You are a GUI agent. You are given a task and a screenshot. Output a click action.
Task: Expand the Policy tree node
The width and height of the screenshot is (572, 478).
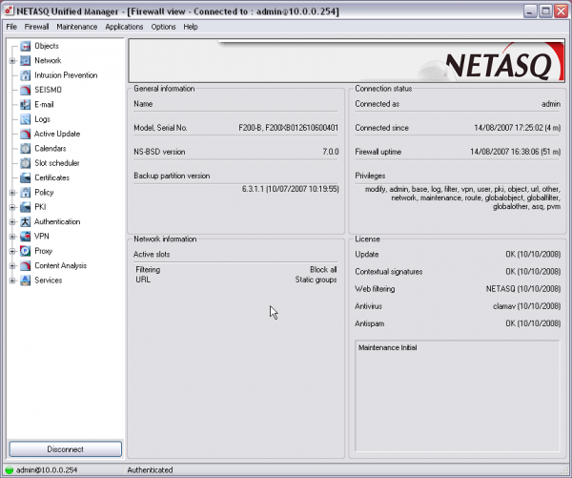click(x=12, y=193)
